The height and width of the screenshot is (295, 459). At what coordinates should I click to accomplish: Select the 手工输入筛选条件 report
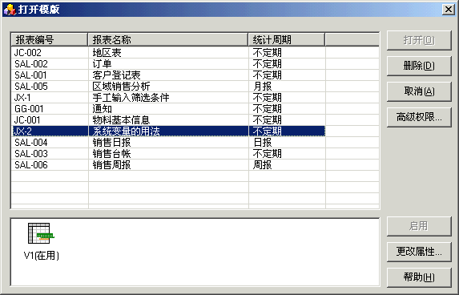[131, 98]
